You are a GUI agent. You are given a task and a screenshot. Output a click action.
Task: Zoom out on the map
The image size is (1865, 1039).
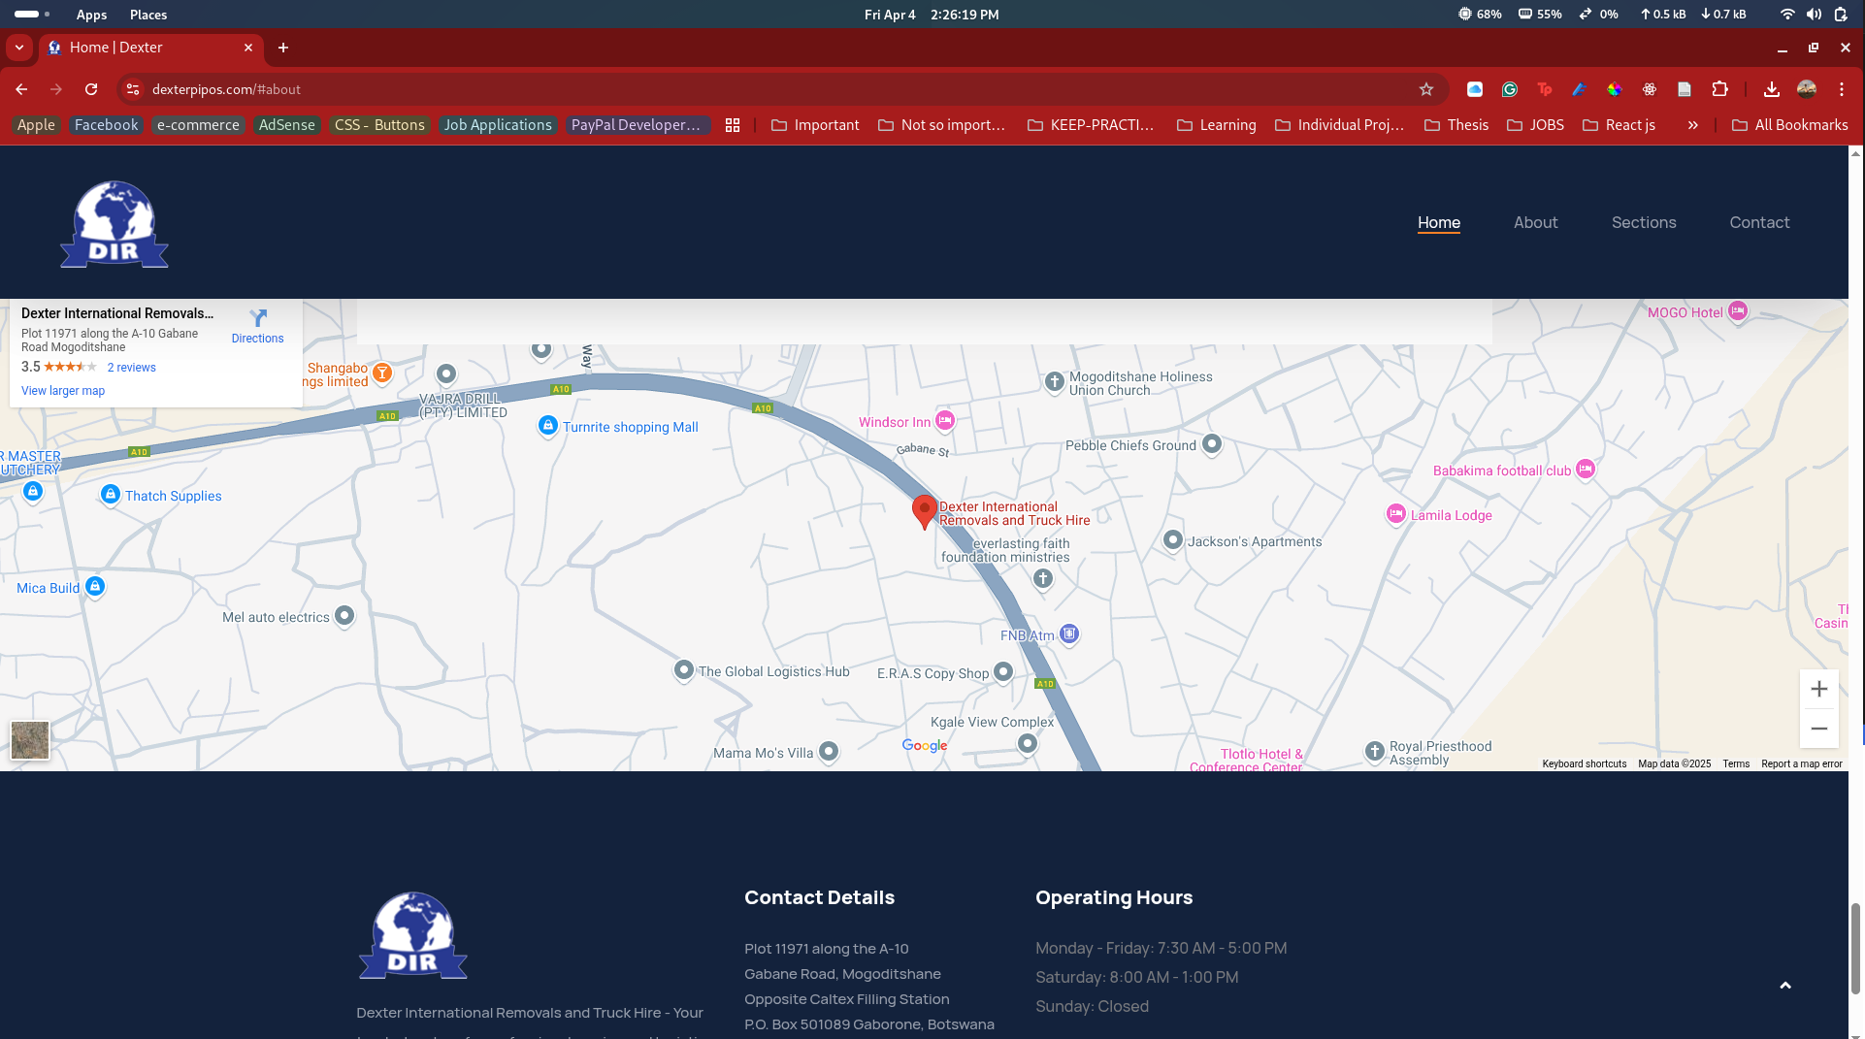coord(1818,729)
